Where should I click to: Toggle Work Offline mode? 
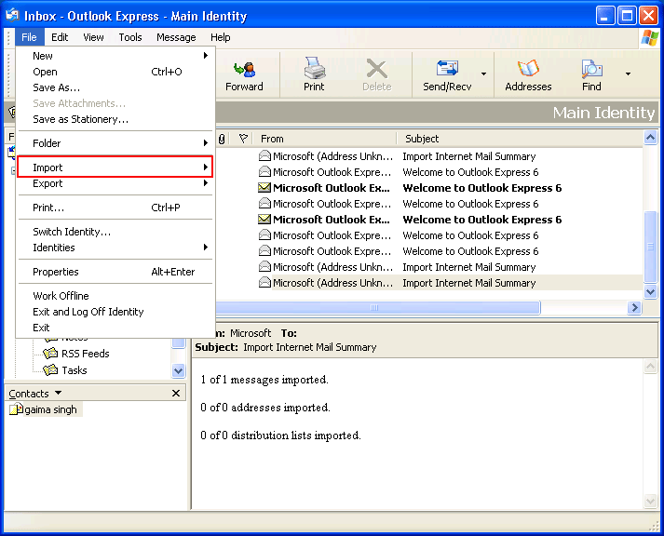115,296
